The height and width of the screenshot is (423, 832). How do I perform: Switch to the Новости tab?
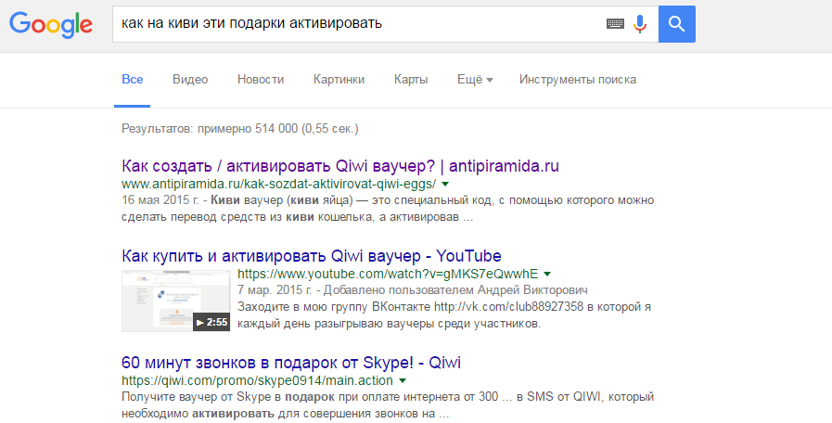point(261,80)
